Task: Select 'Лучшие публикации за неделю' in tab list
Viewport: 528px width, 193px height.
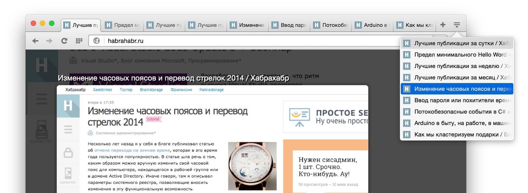Action: tap(457, 66)
